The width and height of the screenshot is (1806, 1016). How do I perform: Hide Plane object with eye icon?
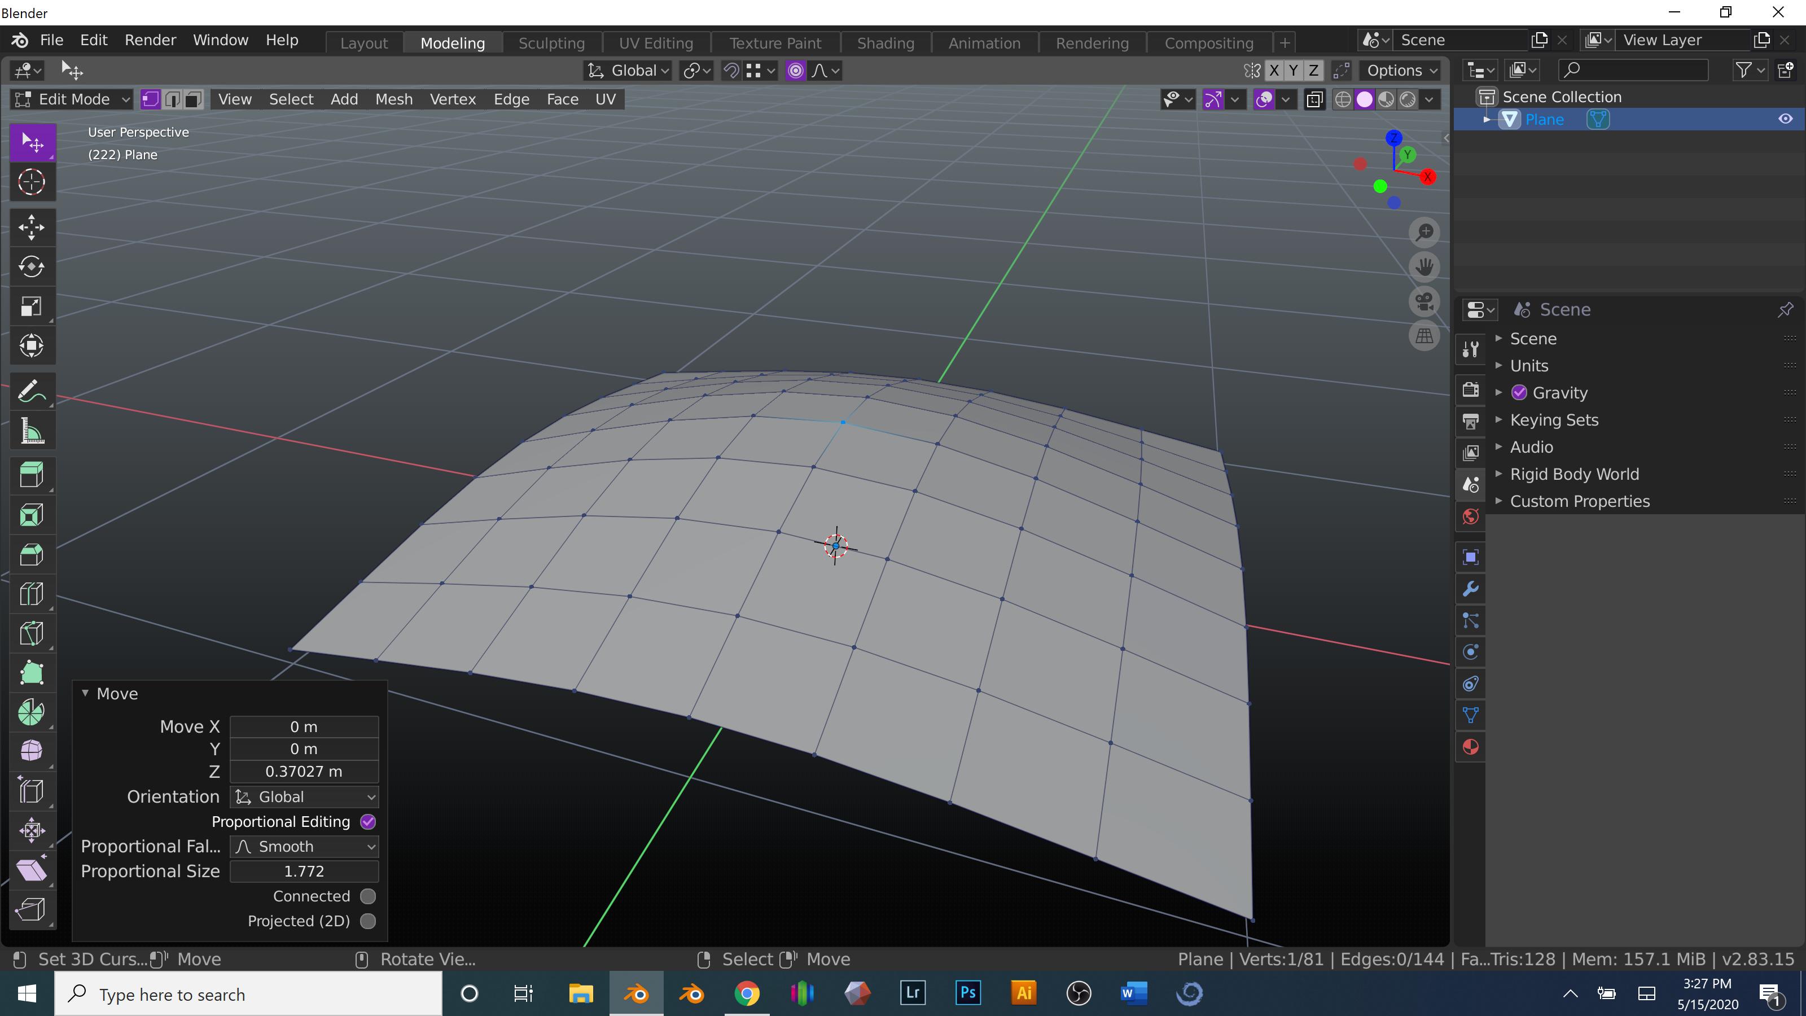(x=1785, y=119)
